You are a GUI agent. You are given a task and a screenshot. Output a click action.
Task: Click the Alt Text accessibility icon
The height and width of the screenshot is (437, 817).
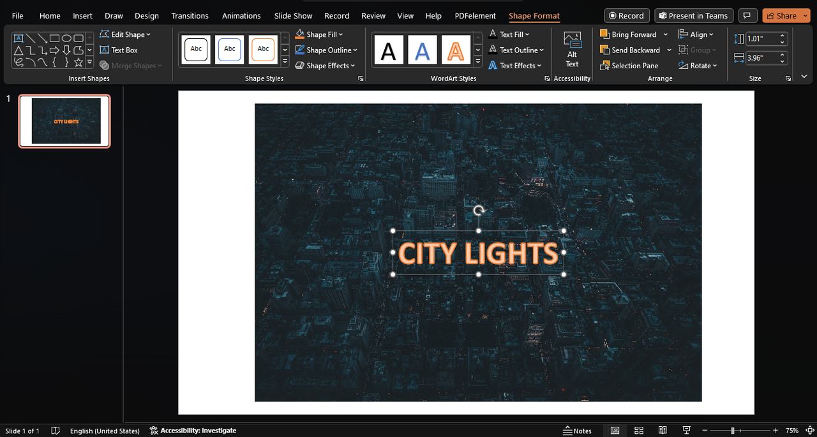click(572, 49)
